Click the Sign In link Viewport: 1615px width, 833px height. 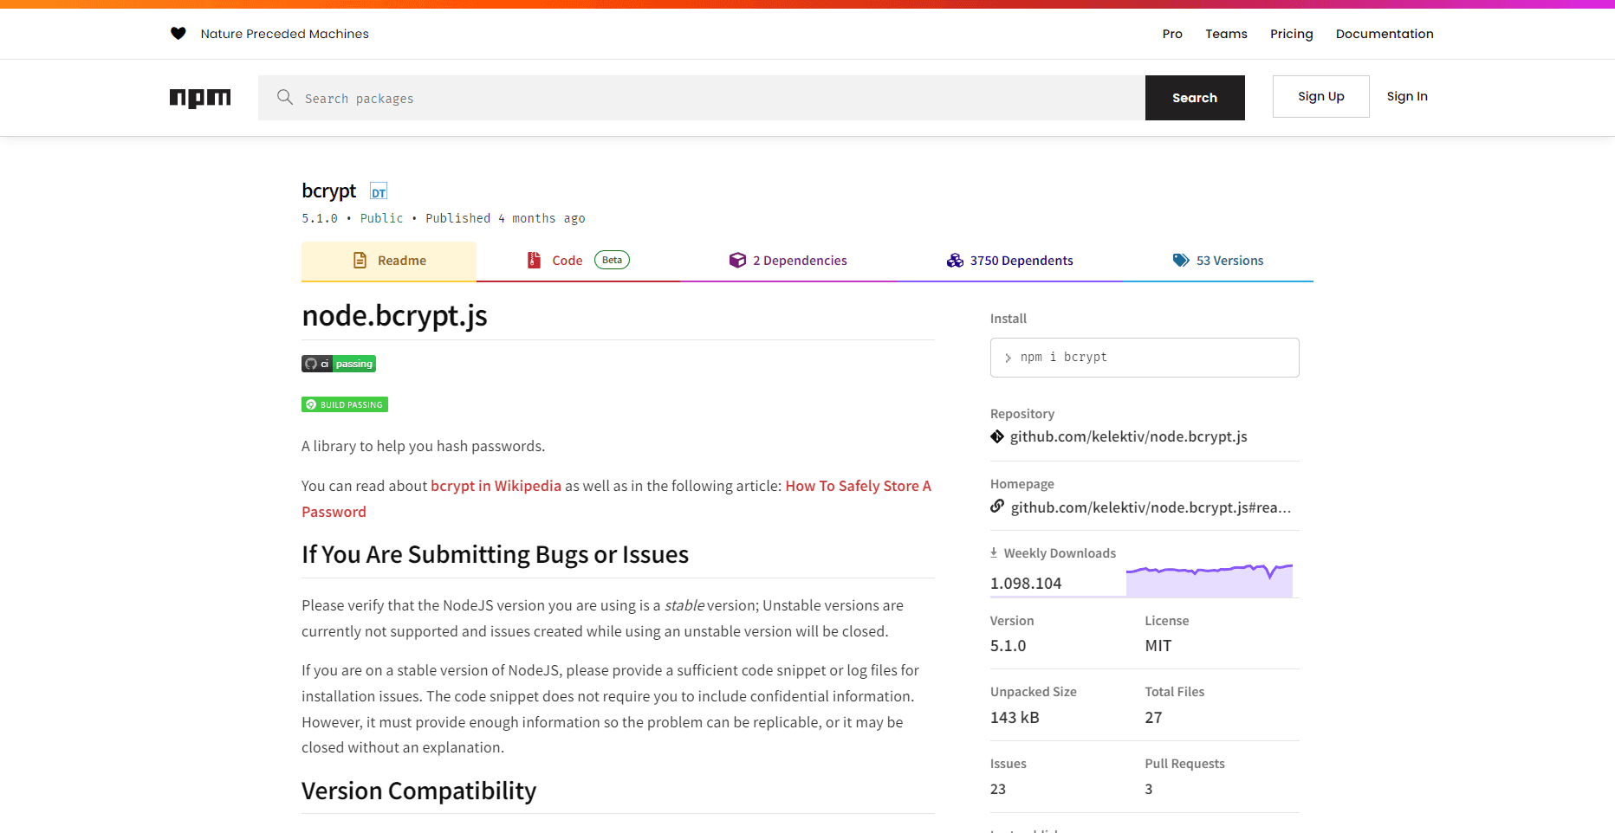point(1407,96)
